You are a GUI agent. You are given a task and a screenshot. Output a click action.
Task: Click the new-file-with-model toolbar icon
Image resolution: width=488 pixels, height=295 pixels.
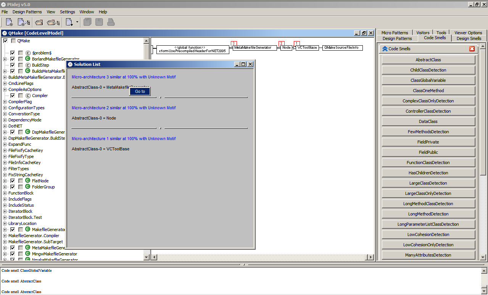24,22
